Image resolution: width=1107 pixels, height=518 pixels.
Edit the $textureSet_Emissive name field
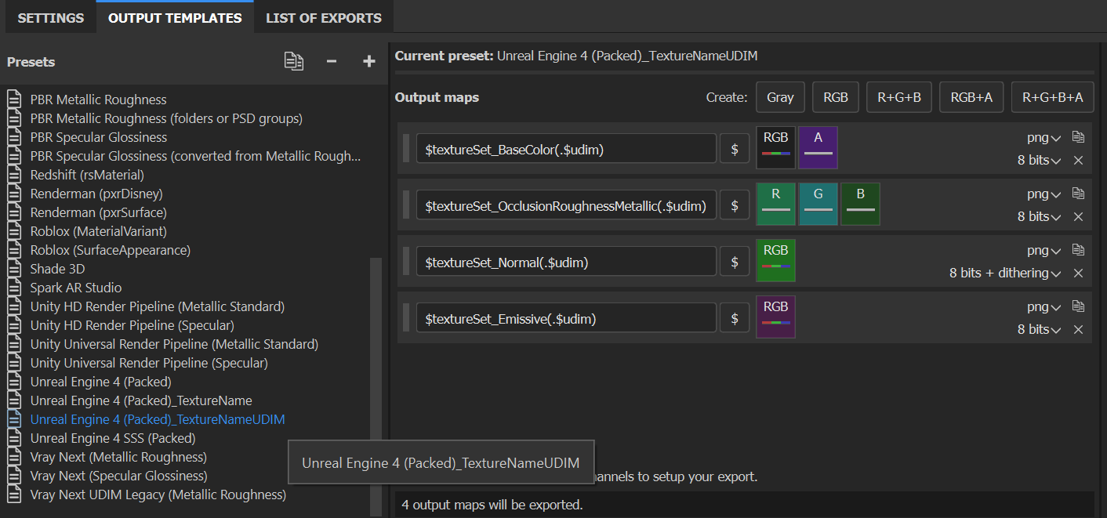[566, 318]
